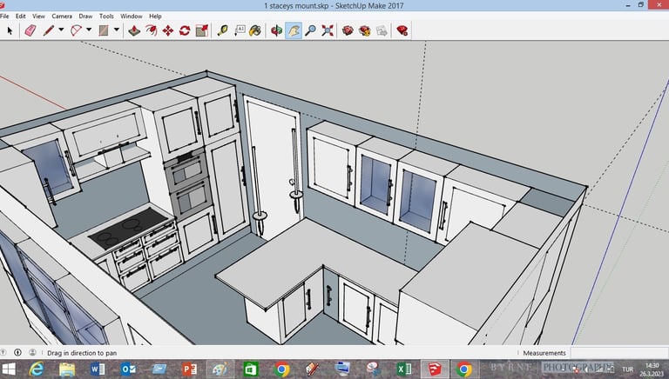Screen dimensions: 669x379
Task: Activate the Push/Pull tool
Action: [134, 30]
